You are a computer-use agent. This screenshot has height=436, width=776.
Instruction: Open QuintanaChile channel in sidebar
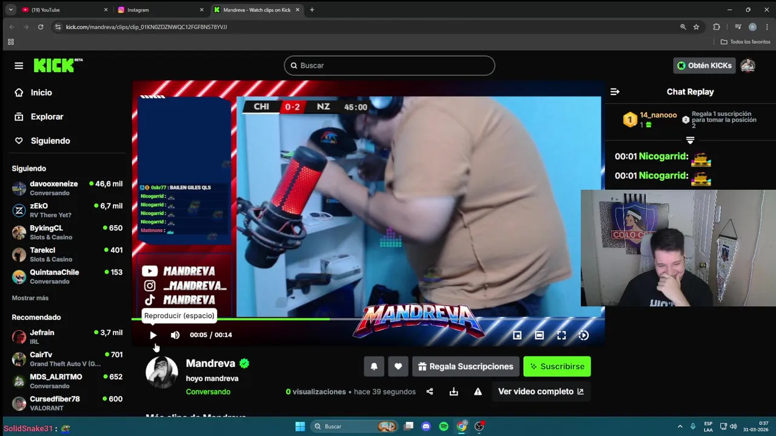[67, 276]
